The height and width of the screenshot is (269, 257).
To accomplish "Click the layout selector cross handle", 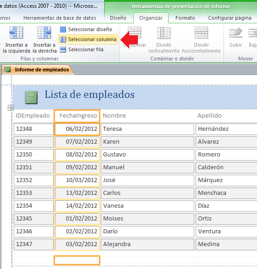I will click(11, 108).
